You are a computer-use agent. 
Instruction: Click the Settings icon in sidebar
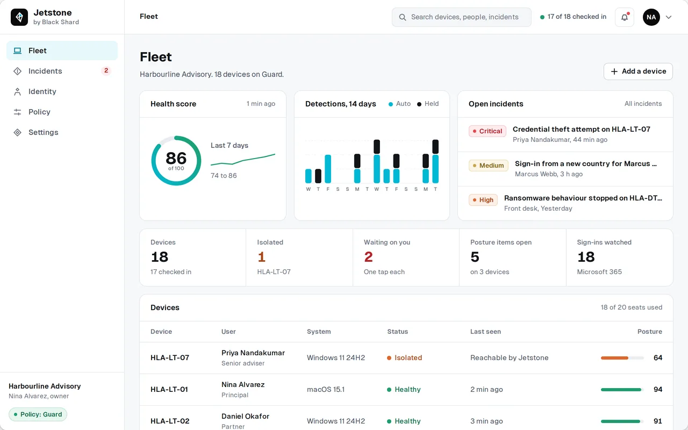tap(18, 132)
